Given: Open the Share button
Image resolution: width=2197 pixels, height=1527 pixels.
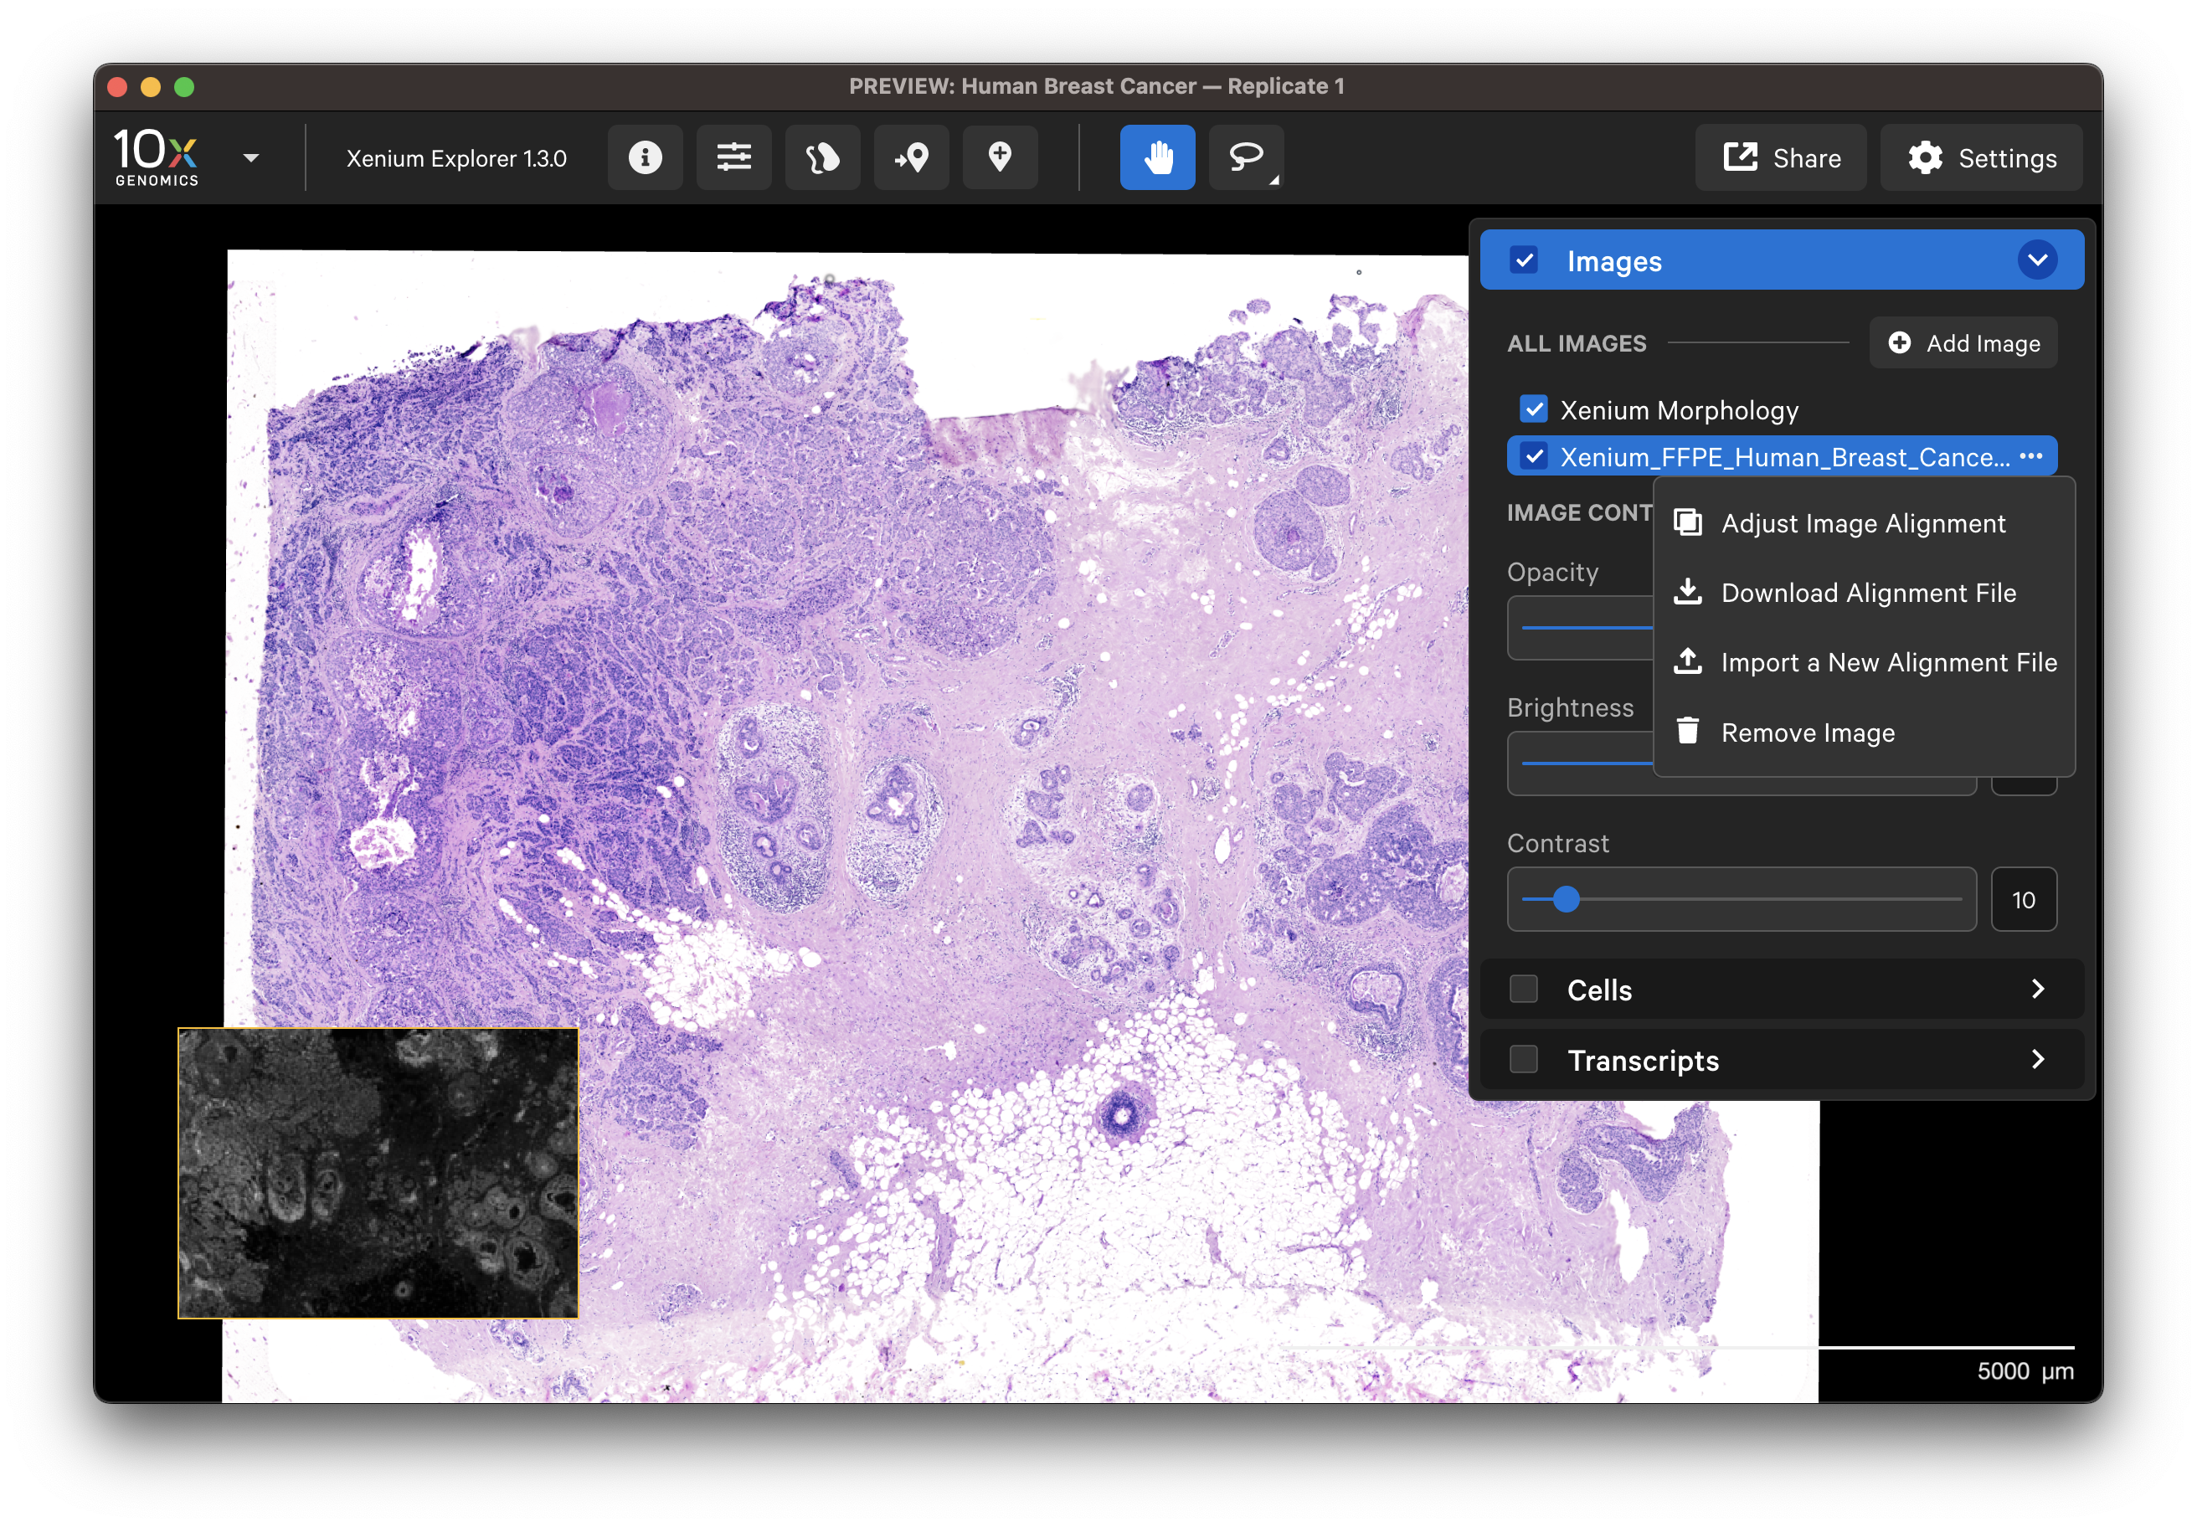Looking at the screenshot, I should tap(1781, 158).
